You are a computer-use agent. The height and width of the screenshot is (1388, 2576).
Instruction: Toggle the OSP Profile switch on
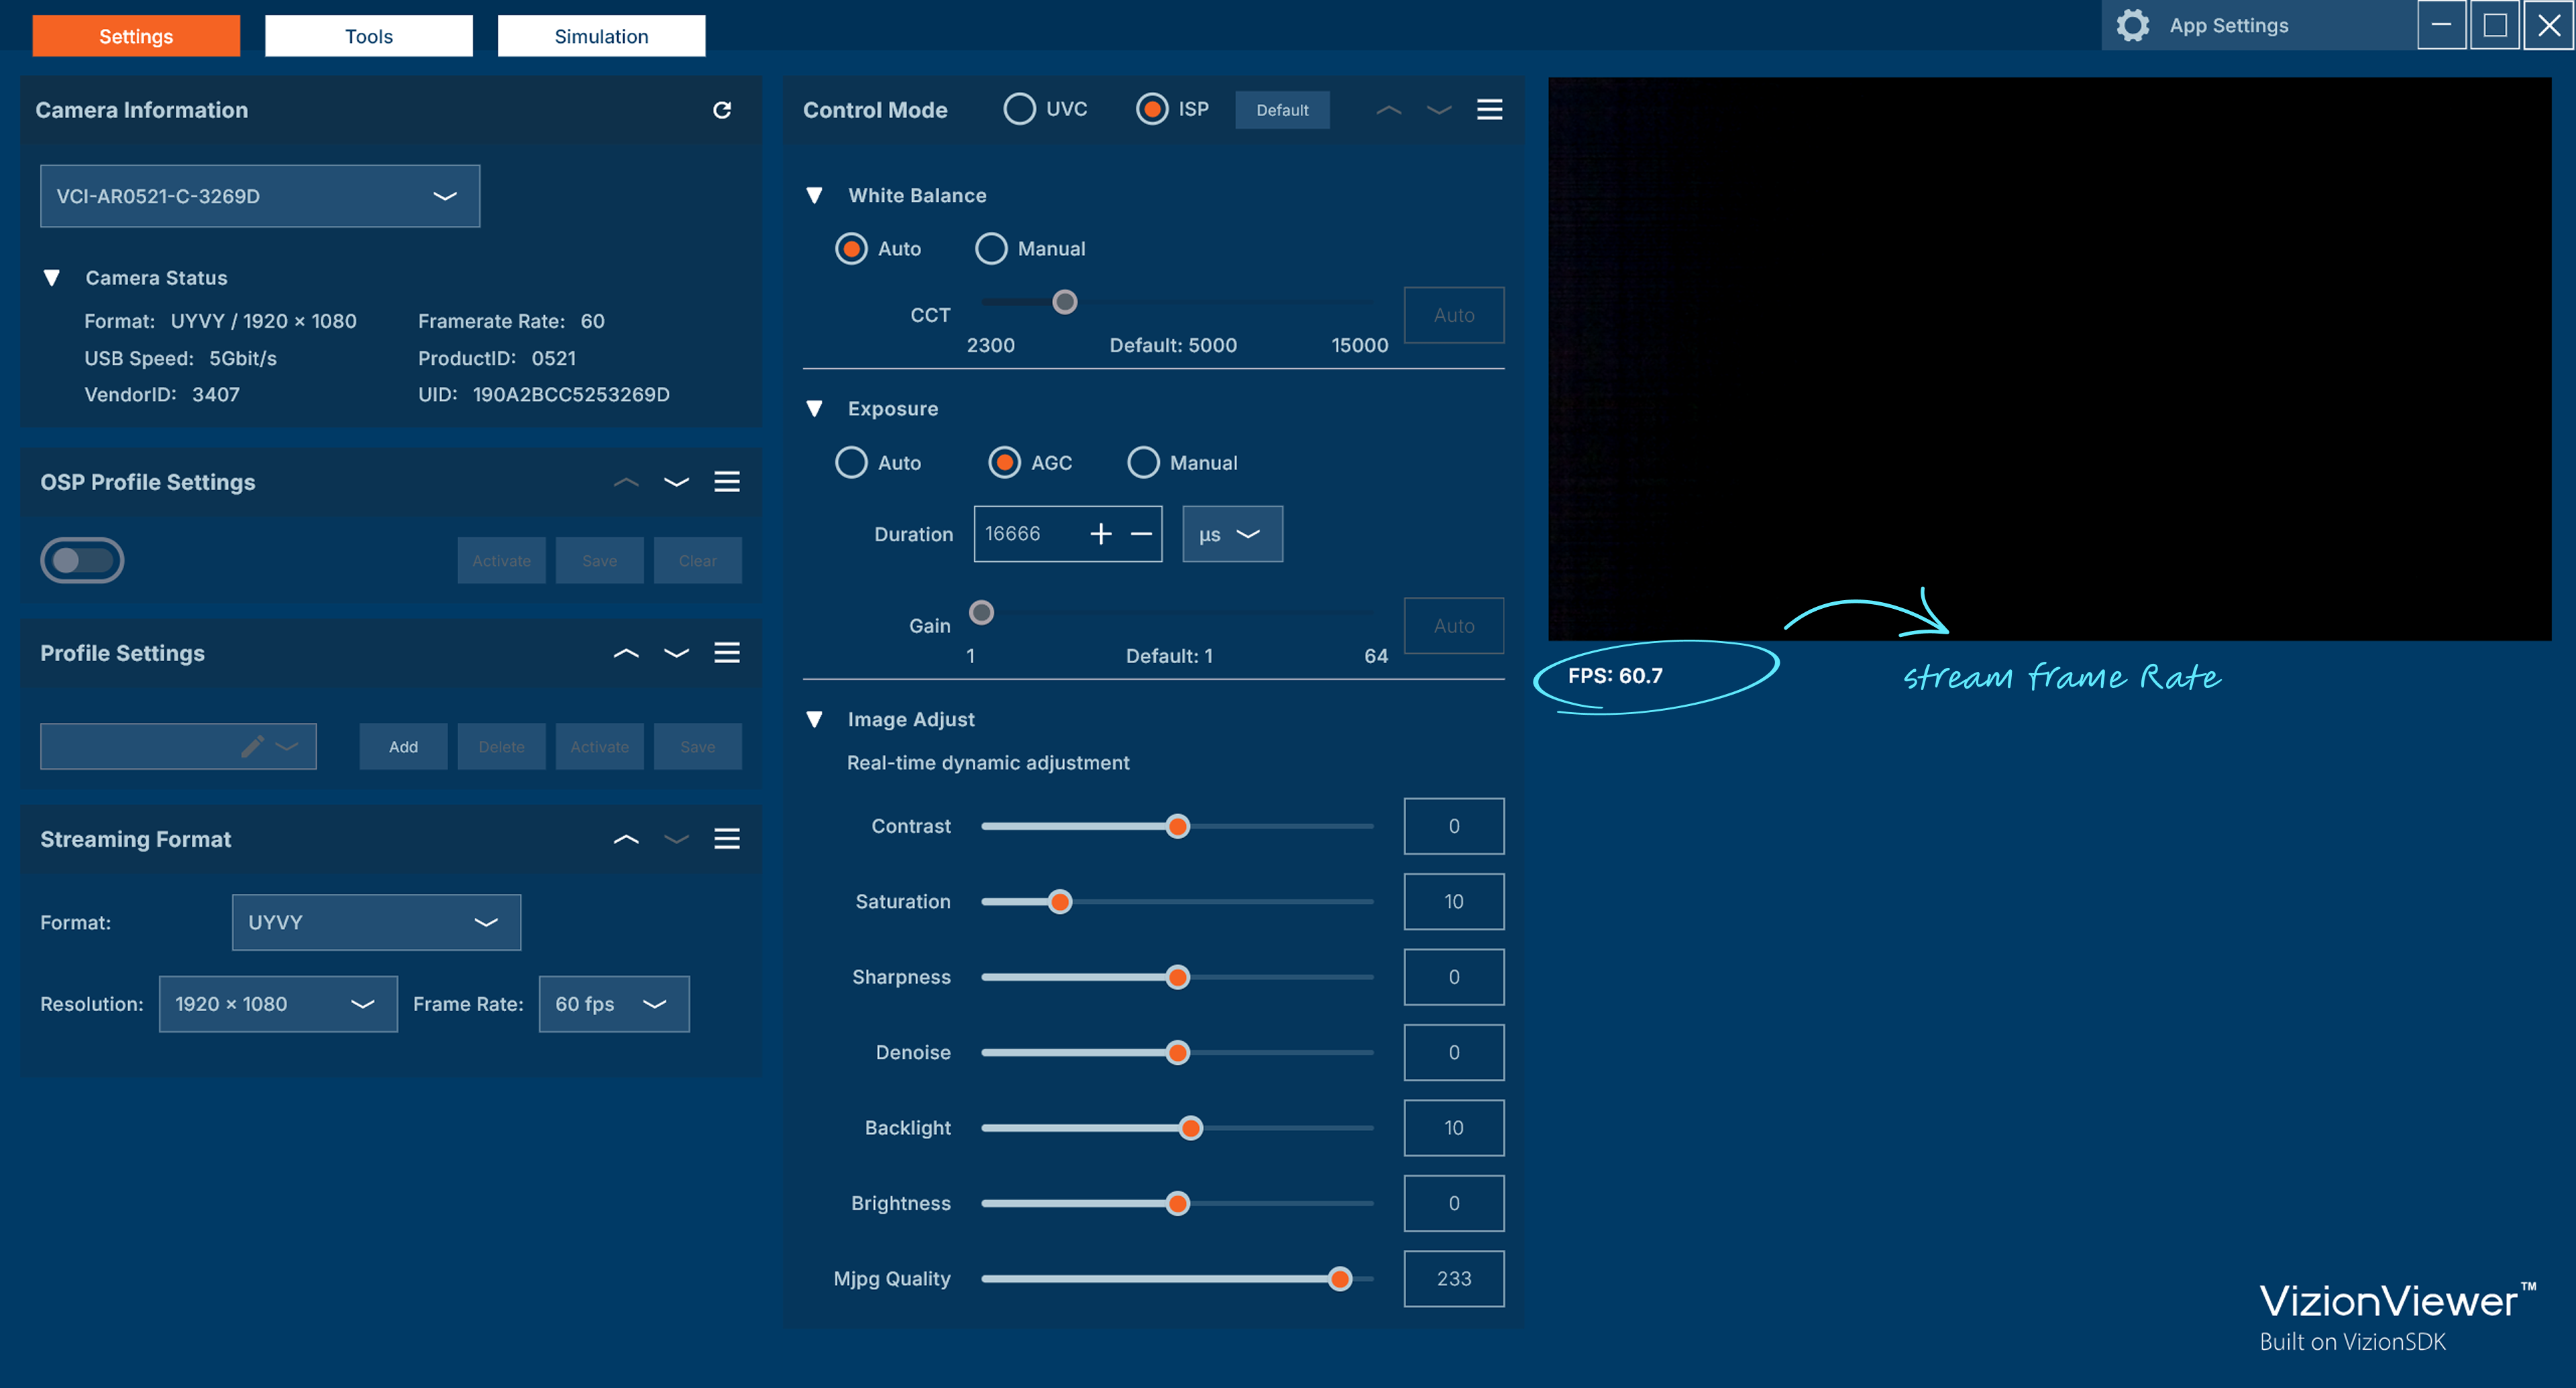82,560
